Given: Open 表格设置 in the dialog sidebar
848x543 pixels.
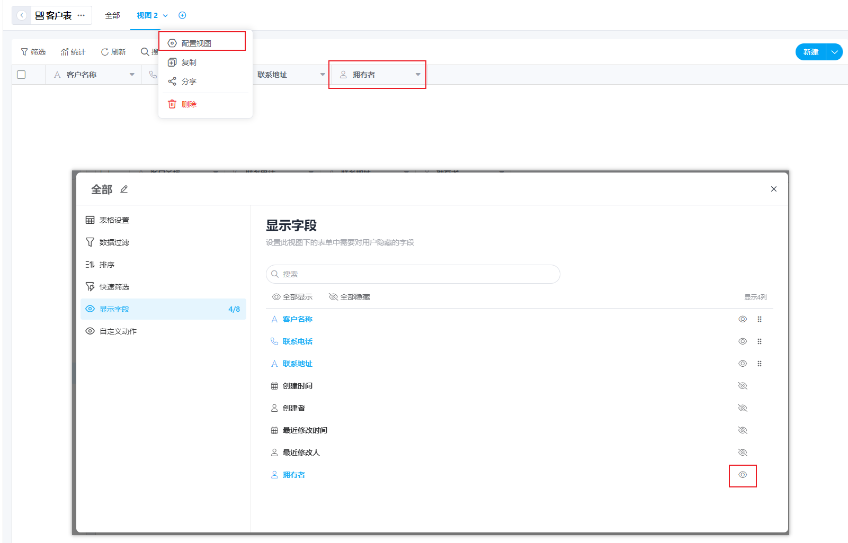Looking at the screenshot, I should click(163, 220).
